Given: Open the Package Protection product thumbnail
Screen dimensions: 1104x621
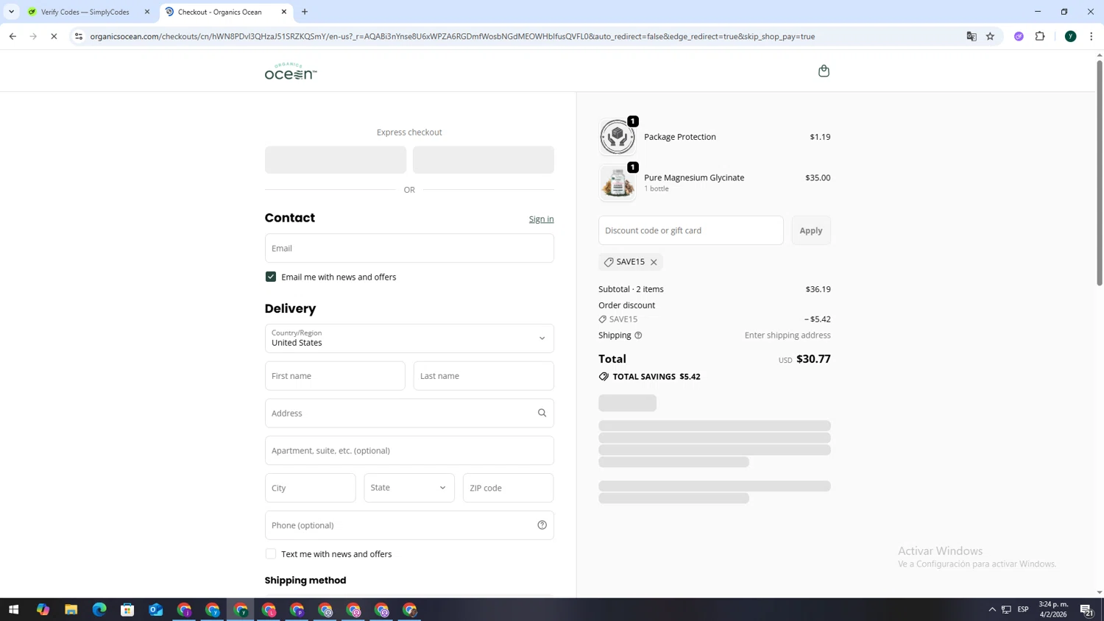Looking at the screenshot, I should 617,137.
